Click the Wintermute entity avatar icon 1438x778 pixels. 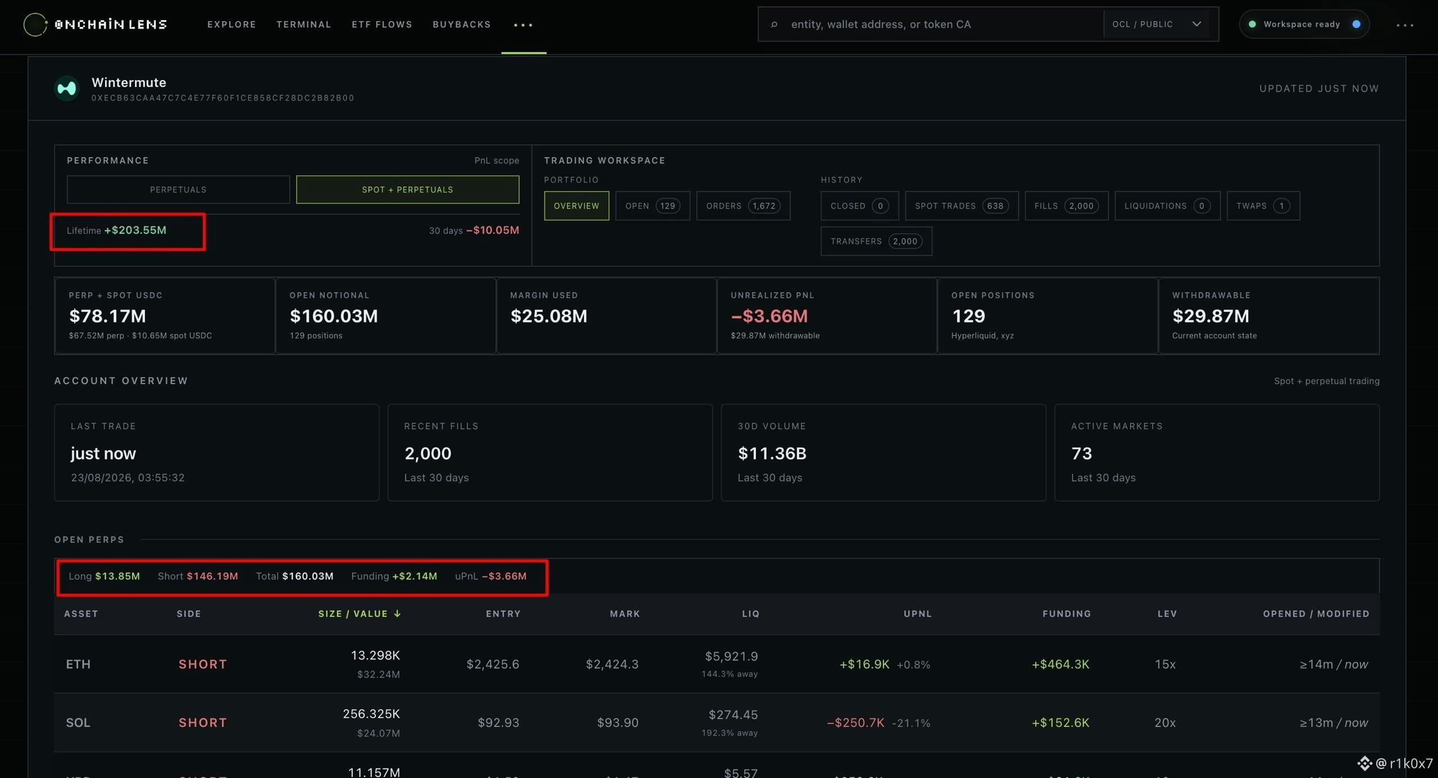coord(67,89)
